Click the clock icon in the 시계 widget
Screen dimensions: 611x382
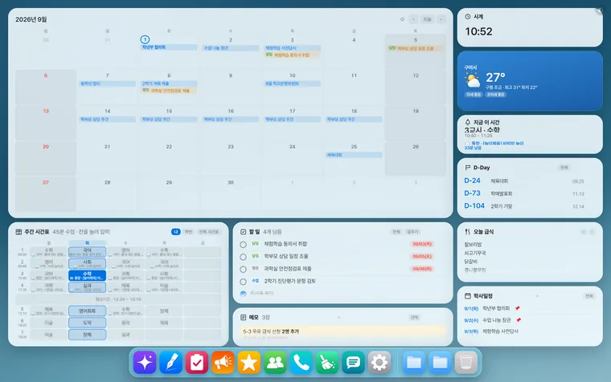[468, 17]
